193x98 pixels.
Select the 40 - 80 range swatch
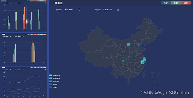coord(50,84)
